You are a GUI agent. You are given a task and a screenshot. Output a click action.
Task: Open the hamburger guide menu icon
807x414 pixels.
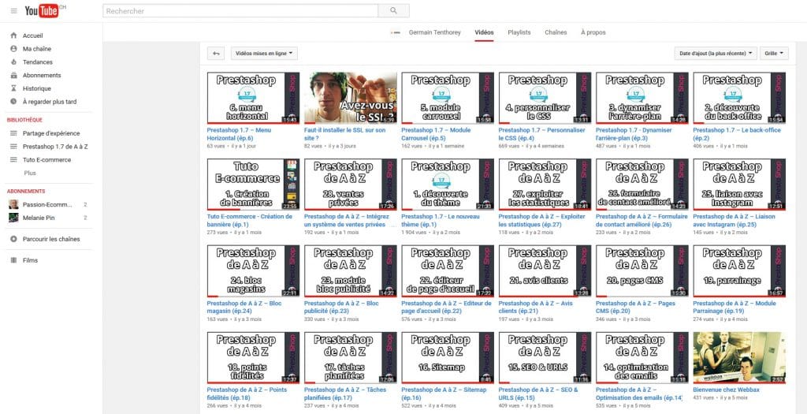tap(14, 11)
